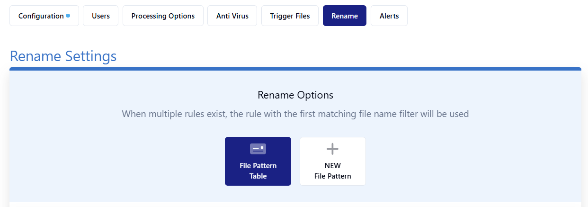Screen dimensions: 588x207
Task: Create a NEW File Pattern
Action: point(332,161)
